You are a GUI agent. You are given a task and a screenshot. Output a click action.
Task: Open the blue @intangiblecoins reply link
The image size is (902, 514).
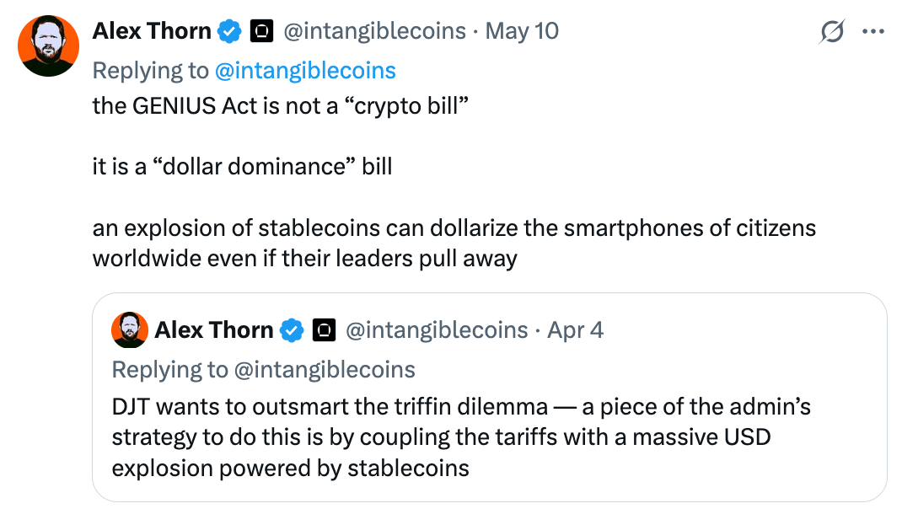pos(305,71)
